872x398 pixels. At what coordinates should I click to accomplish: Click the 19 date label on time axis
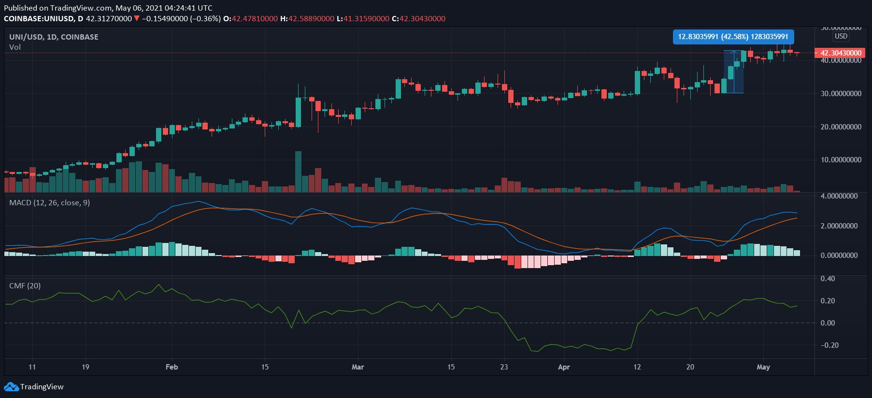(86, 367)
